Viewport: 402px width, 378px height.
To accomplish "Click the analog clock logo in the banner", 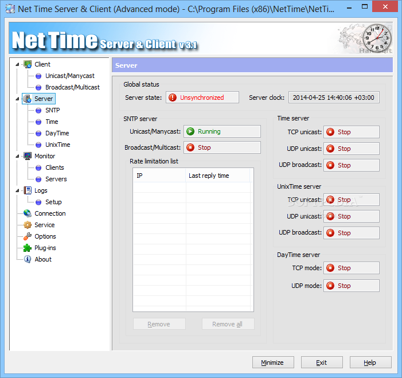I will click(x=377, y=37).
